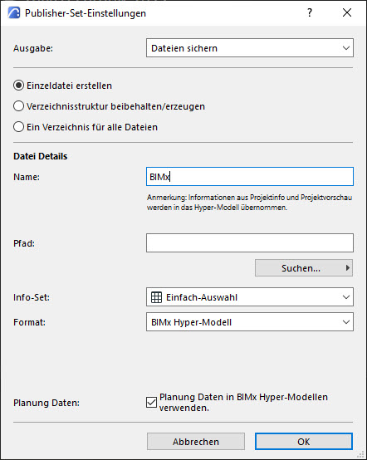Click the Archicad logo in title bar

pyautogui.click(x=14, y=13)
